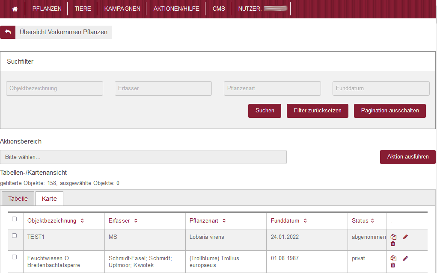Image resolution: width=437 pixels, height=273 pixels.
Task: Click the Aktion ausführen button
Action: (x=408, y=157)
